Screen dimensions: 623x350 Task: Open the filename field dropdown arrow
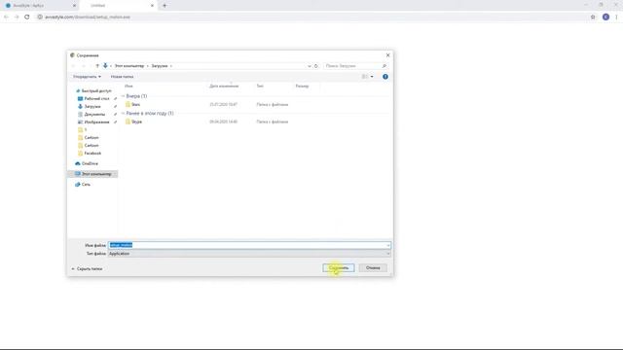[388, 245]
